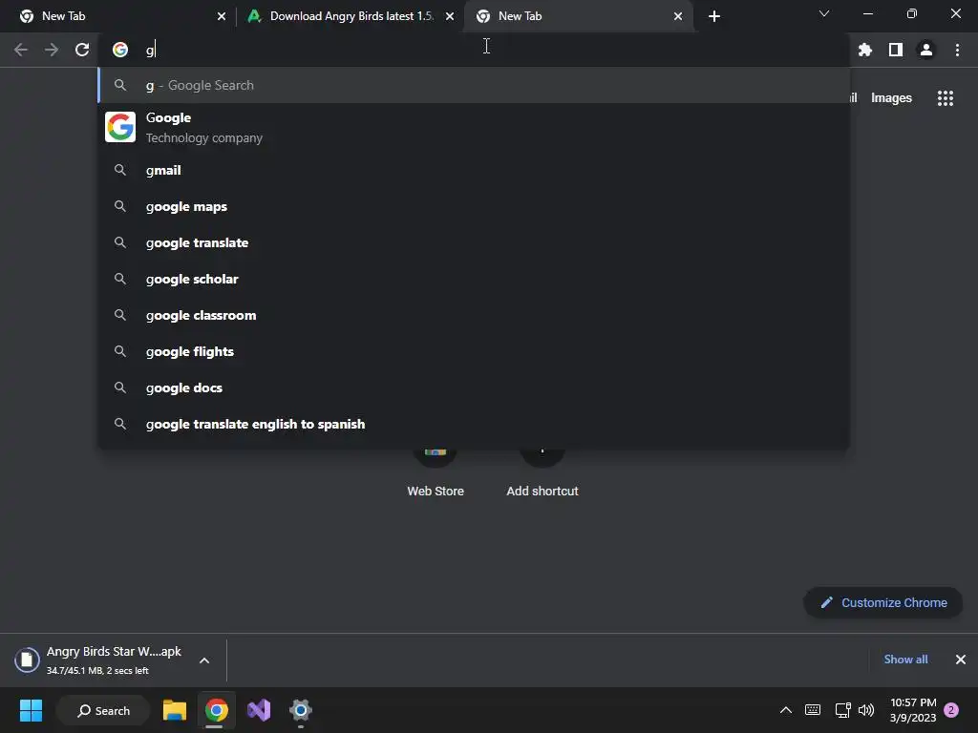Pick the google flights suggestion

474,351
